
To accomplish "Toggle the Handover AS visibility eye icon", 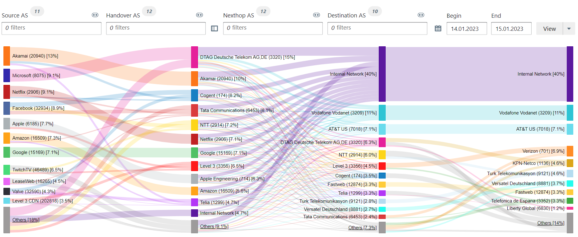I will click(200, 15).
